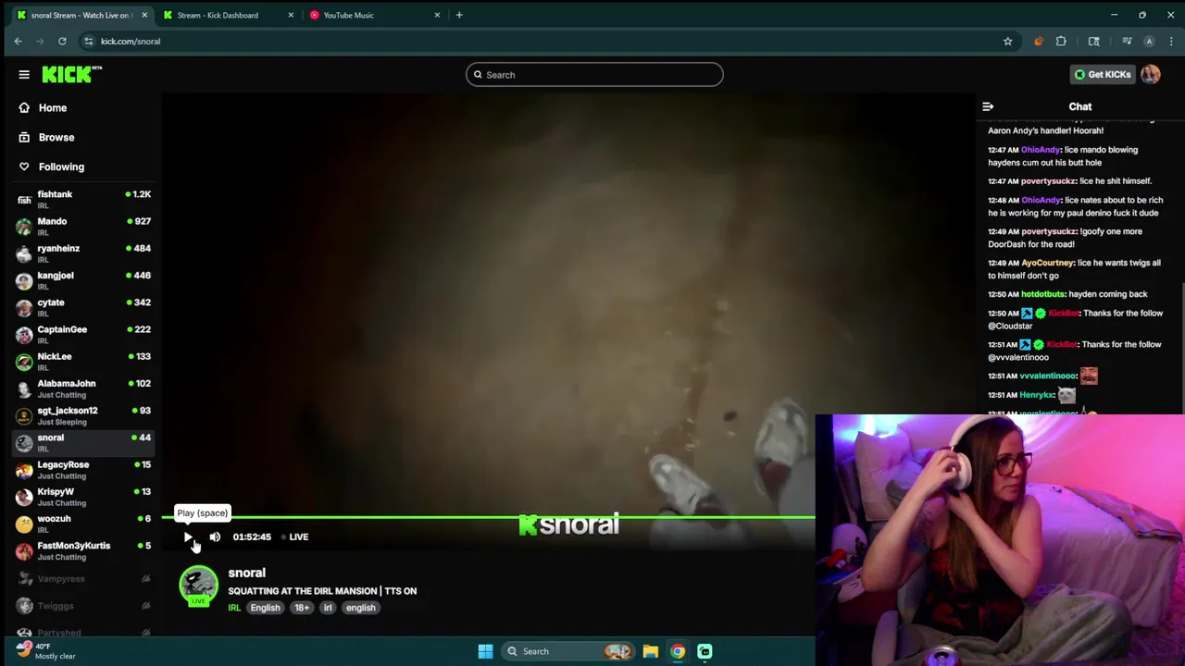This screenshot has height=666, width=1185.
Task: Select the English tag
Action: [x=265, y=608]
